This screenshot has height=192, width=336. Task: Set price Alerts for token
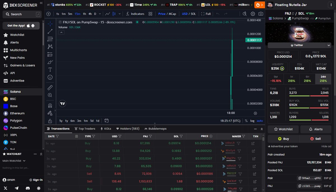click(x=316, y=129)
